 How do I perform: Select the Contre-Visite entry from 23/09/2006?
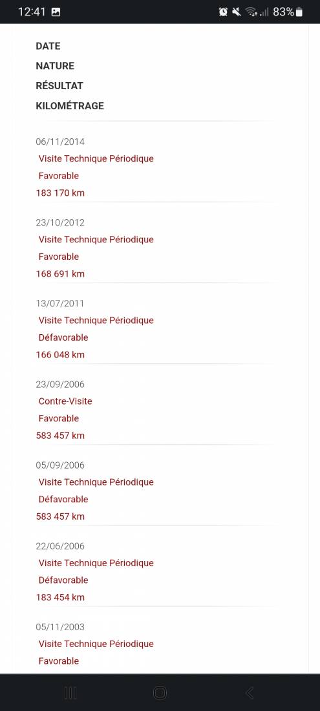click(65, 401)
